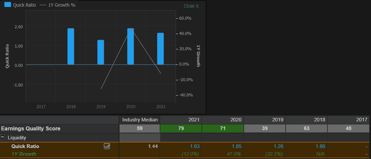Click the 2021 Earnings Quality Score 79
The image size is (371, 159).
coord(181,128)
